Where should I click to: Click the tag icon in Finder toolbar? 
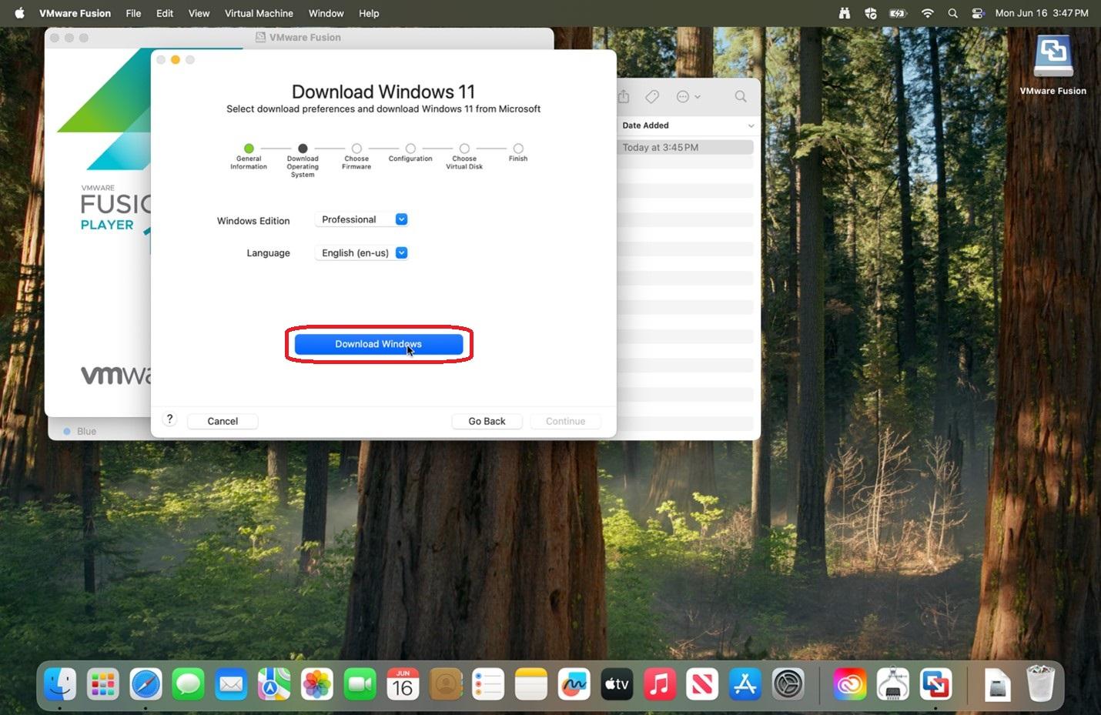point(652,96)
